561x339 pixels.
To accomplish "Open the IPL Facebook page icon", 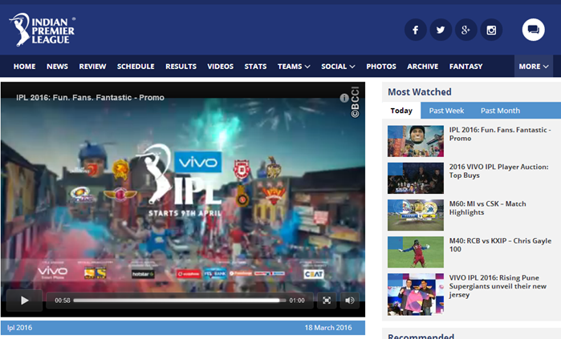I will (x=415, y=30).
